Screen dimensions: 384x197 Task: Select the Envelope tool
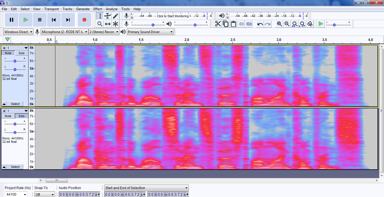coord(108,16)
